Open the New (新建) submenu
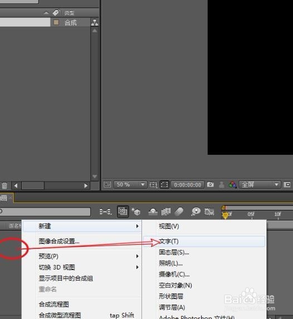 point(82,226)
